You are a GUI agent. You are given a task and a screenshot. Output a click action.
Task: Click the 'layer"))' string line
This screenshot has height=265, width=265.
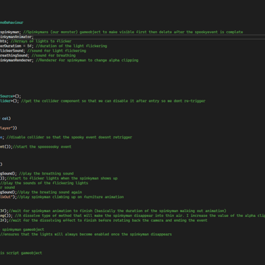pyautogui.click(x=8, y=128)
